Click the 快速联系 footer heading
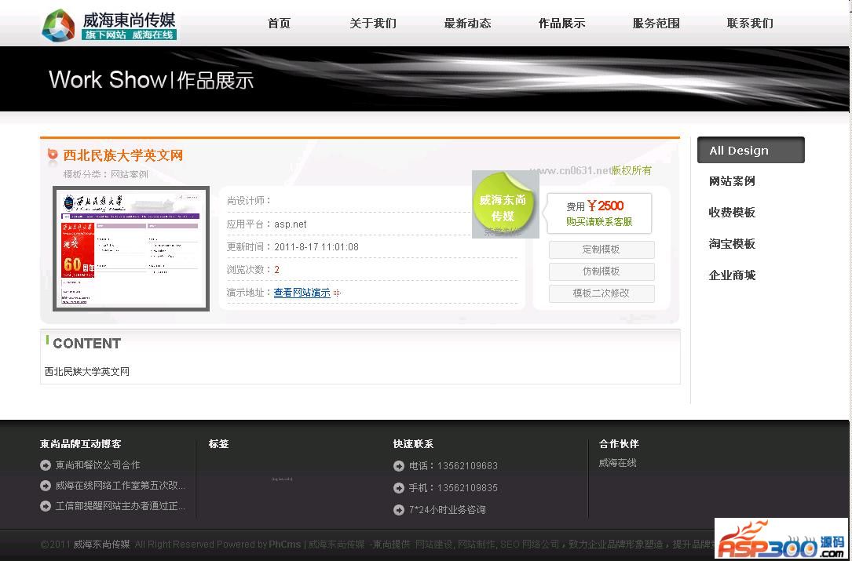 click(413, 444)
